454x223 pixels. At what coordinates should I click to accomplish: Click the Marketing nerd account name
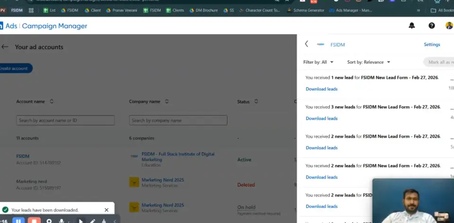32,181
